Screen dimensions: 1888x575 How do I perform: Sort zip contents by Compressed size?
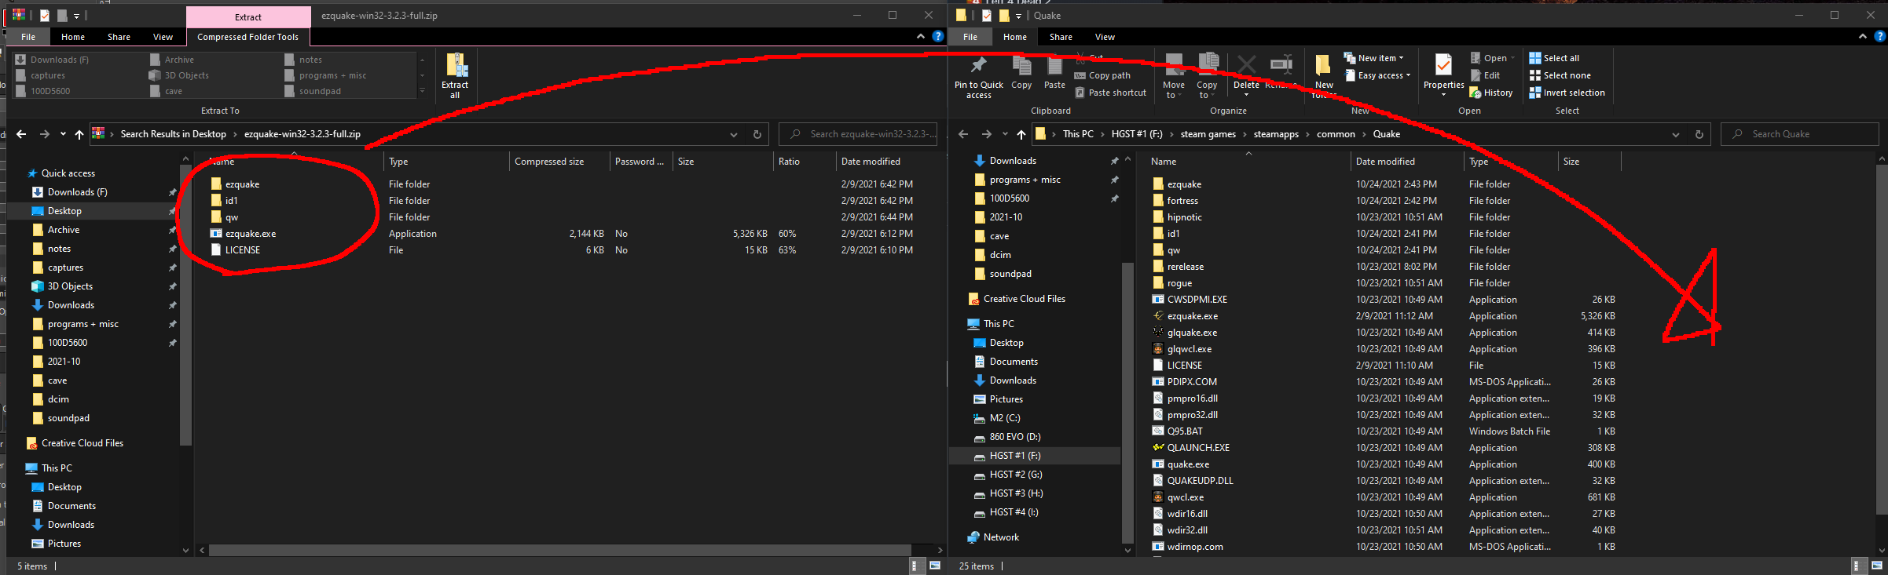[549, 162]
